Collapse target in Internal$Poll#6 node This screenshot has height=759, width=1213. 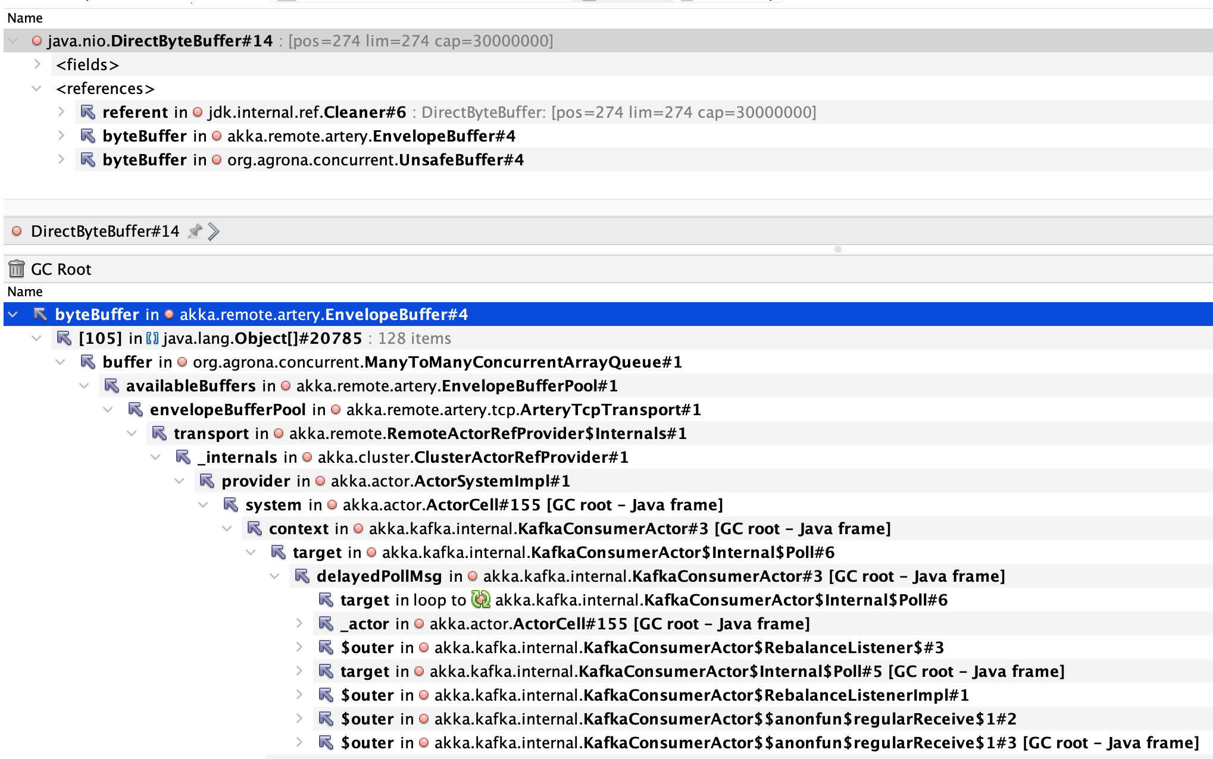click(x=251, y=553)
